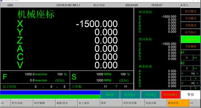
Task: Increase feed override with F plus button
Action: pyautogui.click(x=196, y=78)
